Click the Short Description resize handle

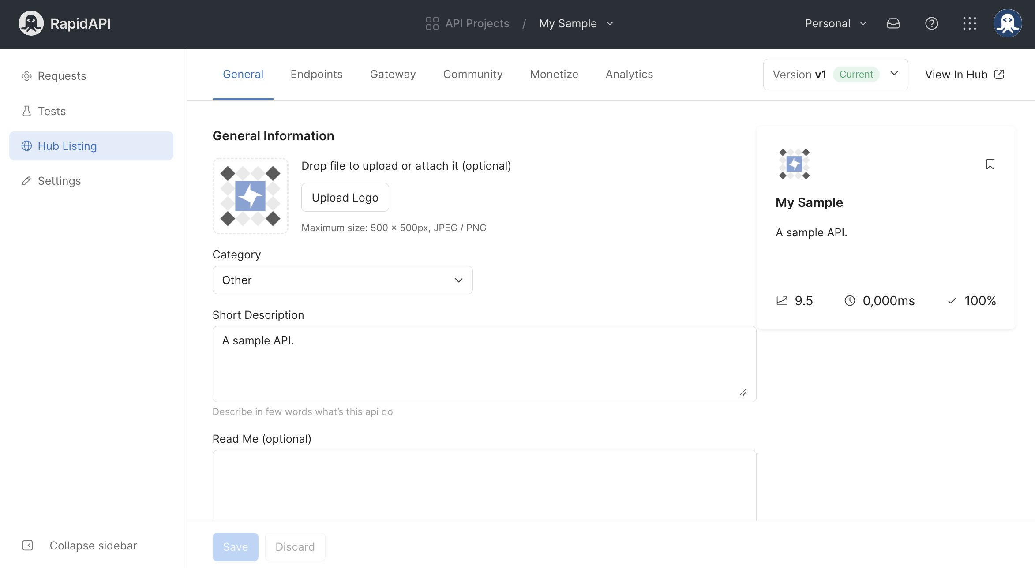pos(743,392)
